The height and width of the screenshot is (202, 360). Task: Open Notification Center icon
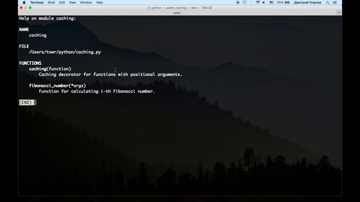[x=335, y=2]
